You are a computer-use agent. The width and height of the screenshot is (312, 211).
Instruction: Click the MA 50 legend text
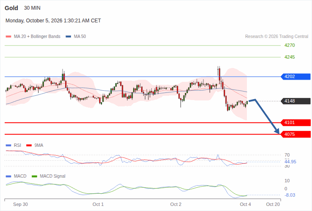[x=80, y=37]
